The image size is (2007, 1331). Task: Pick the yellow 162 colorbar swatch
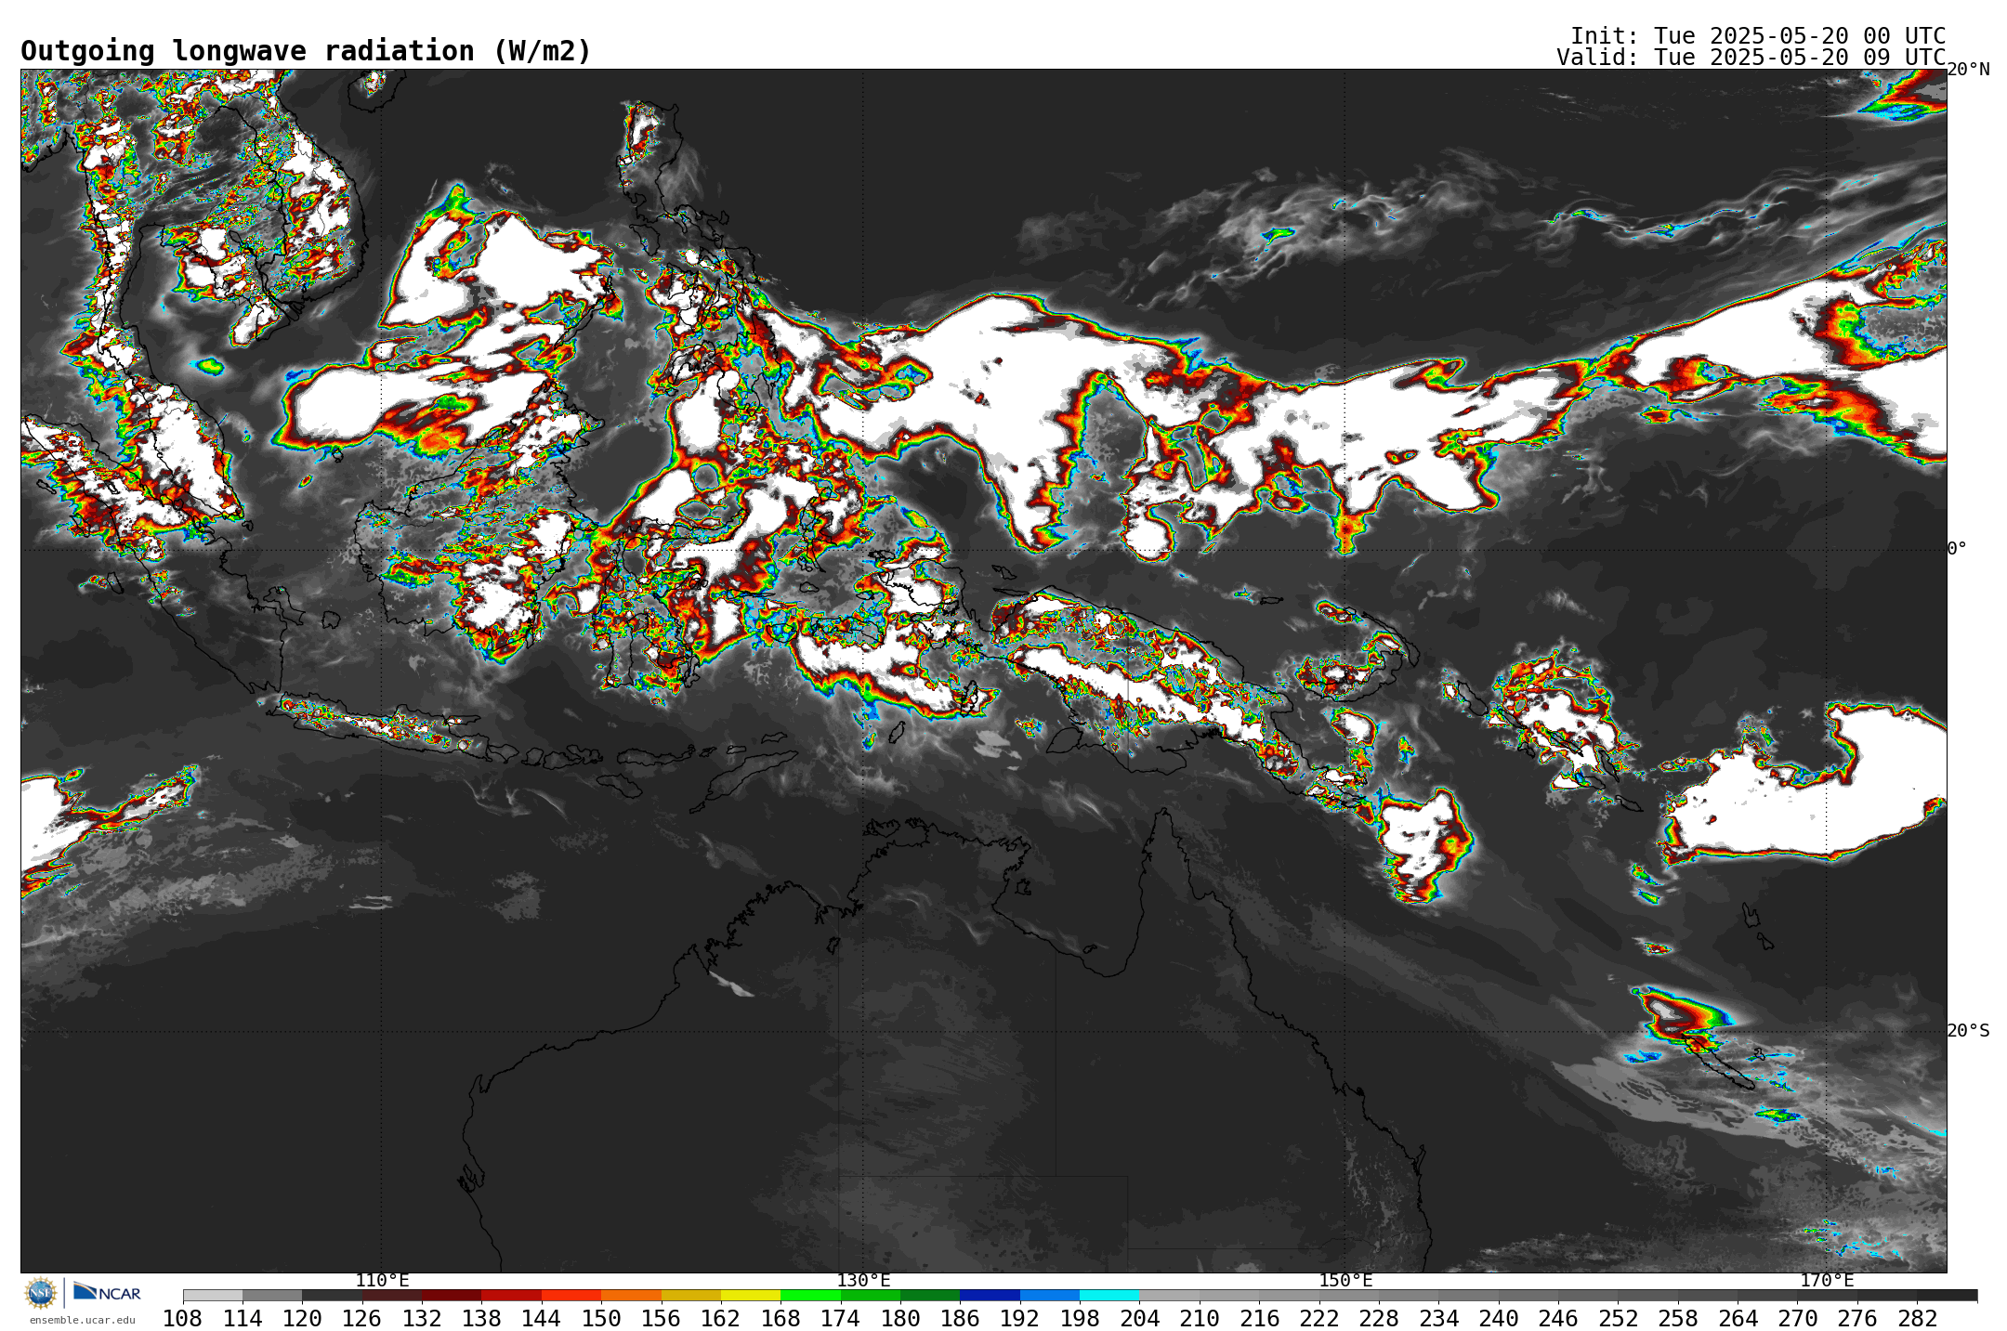pos(751,1295)
